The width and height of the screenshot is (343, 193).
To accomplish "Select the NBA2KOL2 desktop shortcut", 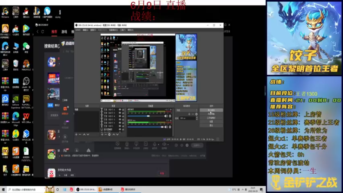I will pyautogui.click(x=26, y=65).
